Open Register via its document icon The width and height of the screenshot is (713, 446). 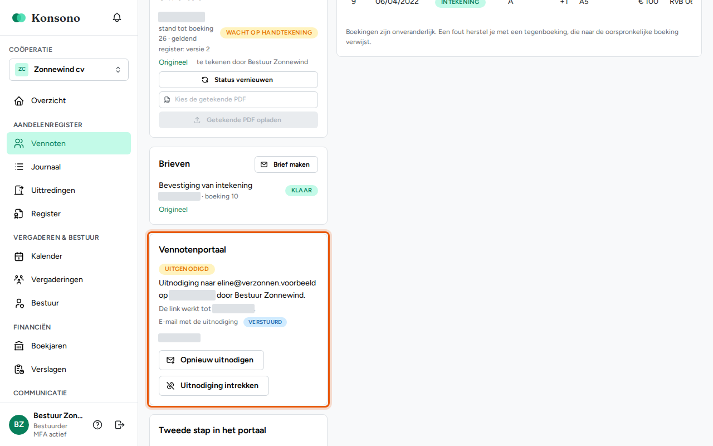[x=19, y=214]
